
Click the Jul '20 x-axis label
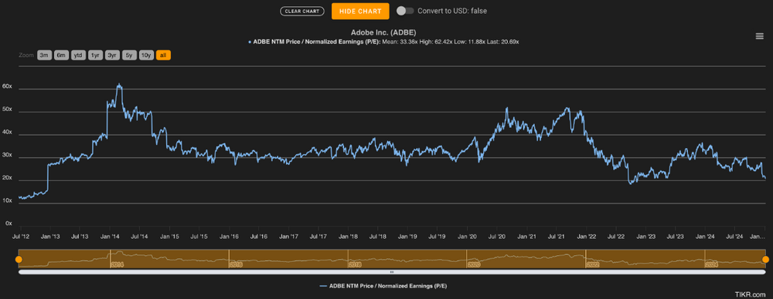(x=497, y=237)
